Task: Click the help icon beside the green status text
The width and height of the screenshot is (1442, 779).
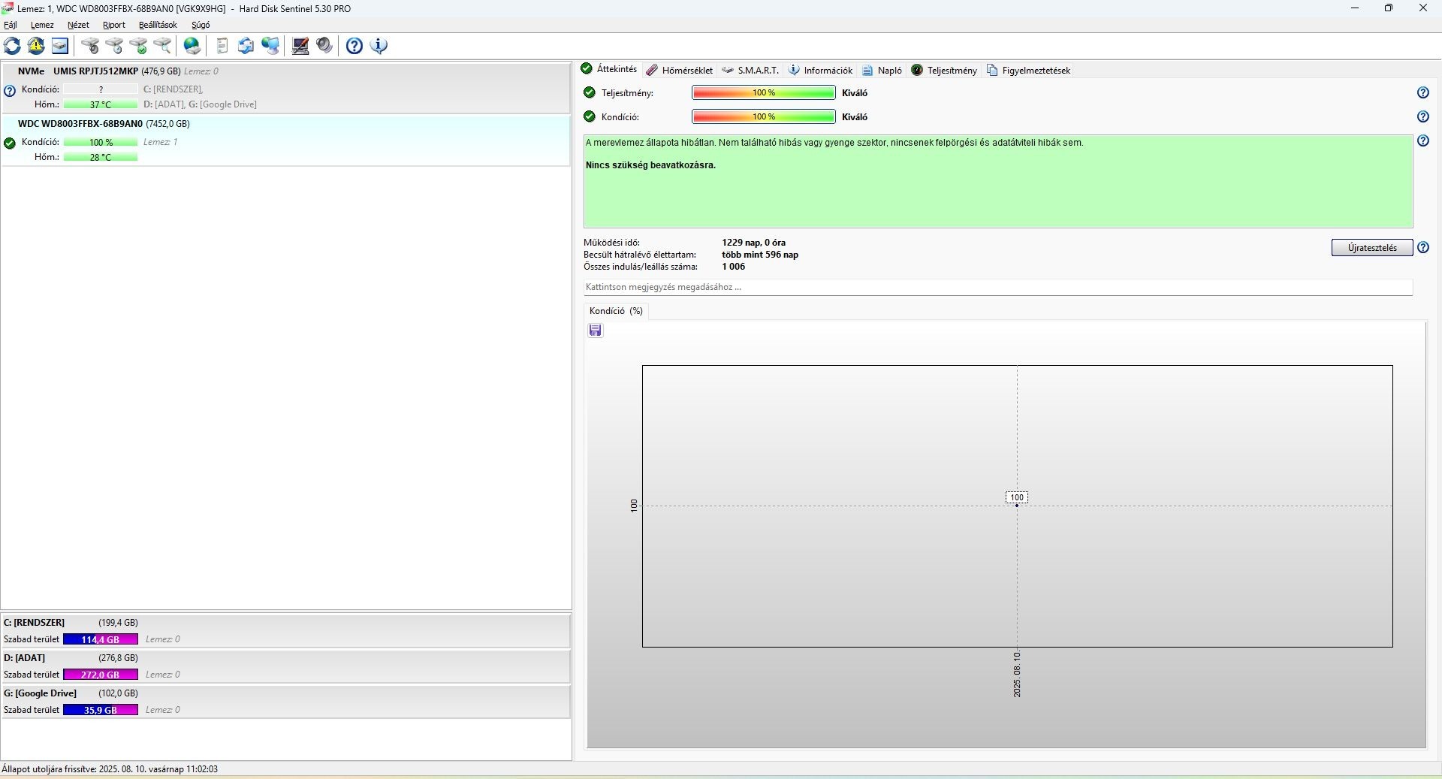Action: pyautogui.click(x=1423, y=140)
